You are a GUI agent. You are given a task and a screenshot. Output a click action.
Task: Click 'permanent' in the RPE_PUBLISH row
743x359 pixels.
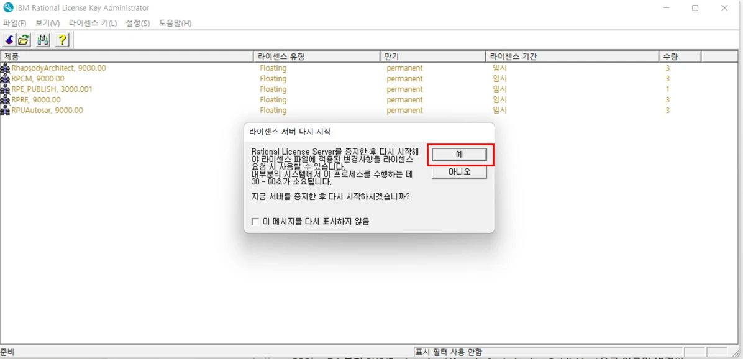pos(404,89)
